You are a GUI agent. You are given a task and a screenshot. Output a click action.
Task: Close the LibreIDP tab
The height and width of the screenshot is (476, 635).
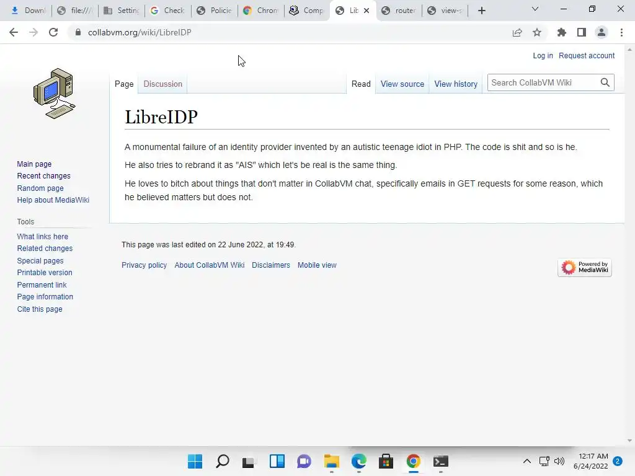coord(366,11)
